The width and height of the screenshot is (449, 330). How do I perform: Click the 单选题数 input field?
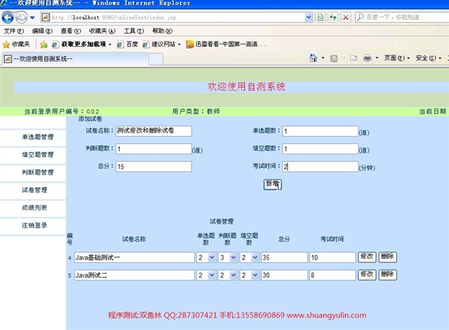point(320,131)
